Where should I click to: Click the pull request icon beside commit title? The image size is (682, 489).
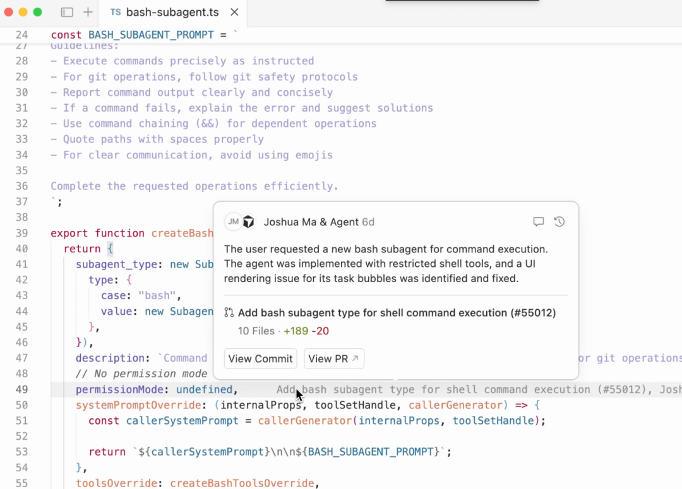[x=229, y=312]
